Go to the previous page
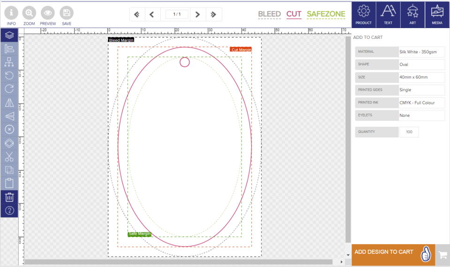The width and height of the screenshot is (450, 267). click(152, 14)
